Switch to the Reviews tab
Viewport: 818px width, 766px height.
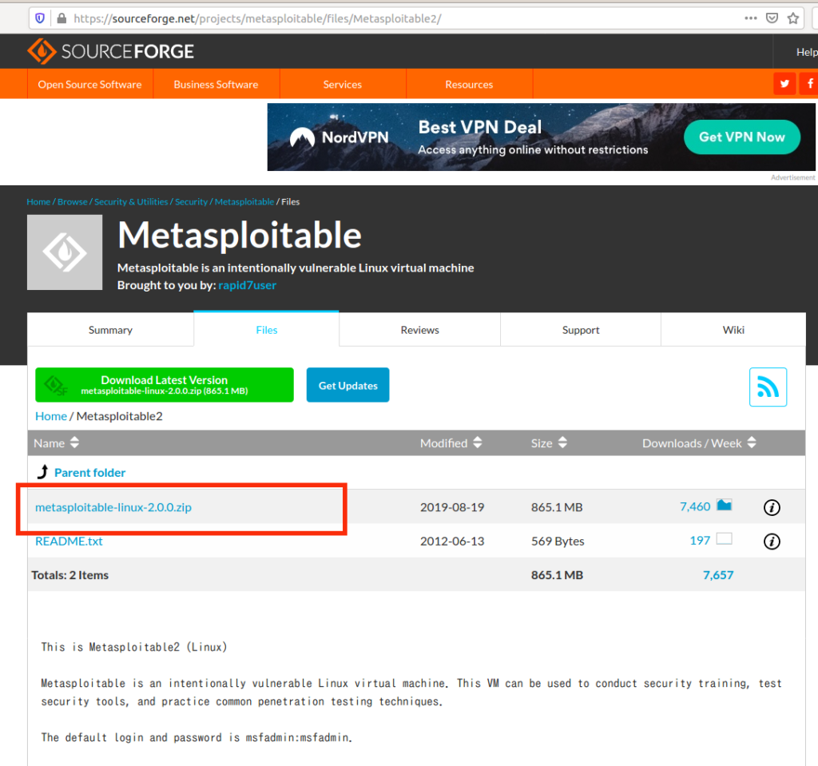tap(420, 330)
